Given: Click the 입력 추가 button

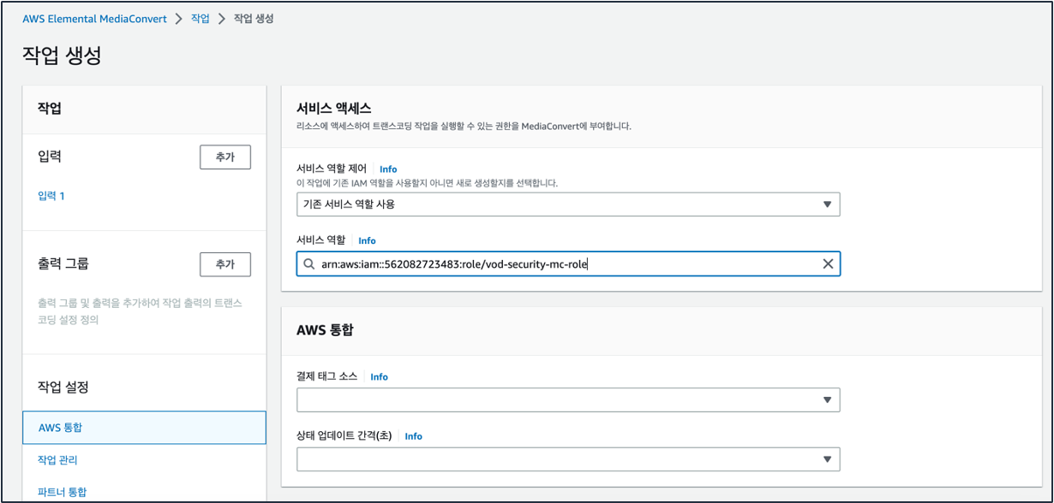Looking at the screenshot, I should (x=225, y=157).
